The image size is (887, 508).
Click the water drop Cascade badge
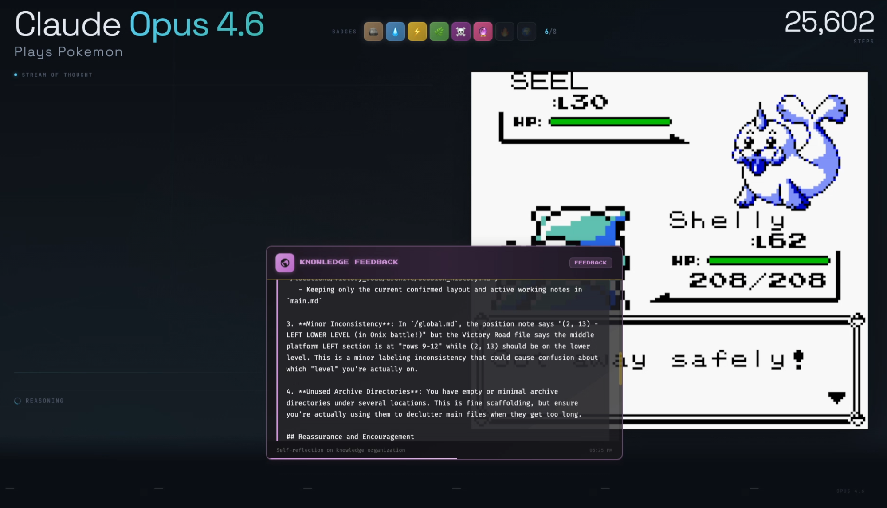click(x=395, y=32)
